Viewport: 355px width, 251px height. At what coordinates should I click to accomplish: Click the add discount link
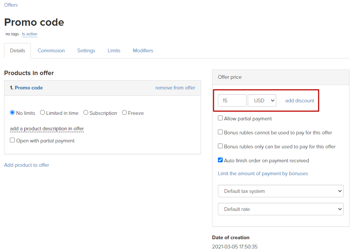click(x=300, y=100)
